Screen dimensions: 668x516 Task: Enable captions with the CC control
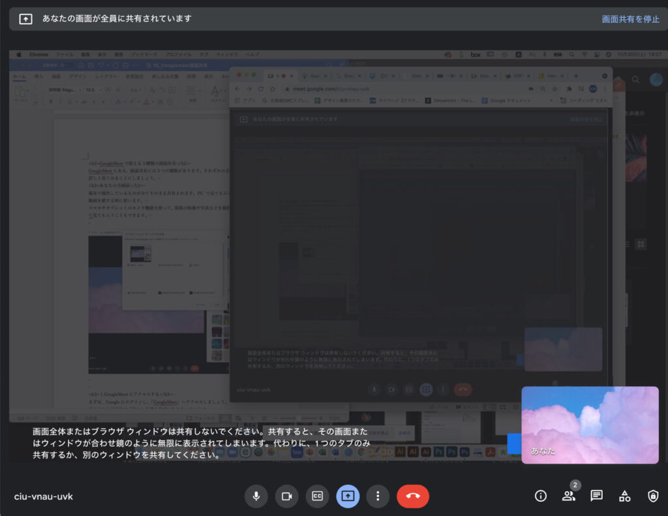click(317, 496)
